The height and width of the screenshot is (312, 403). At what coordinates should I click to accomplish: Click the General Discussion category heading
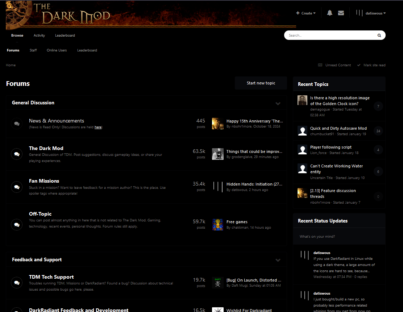33,103
